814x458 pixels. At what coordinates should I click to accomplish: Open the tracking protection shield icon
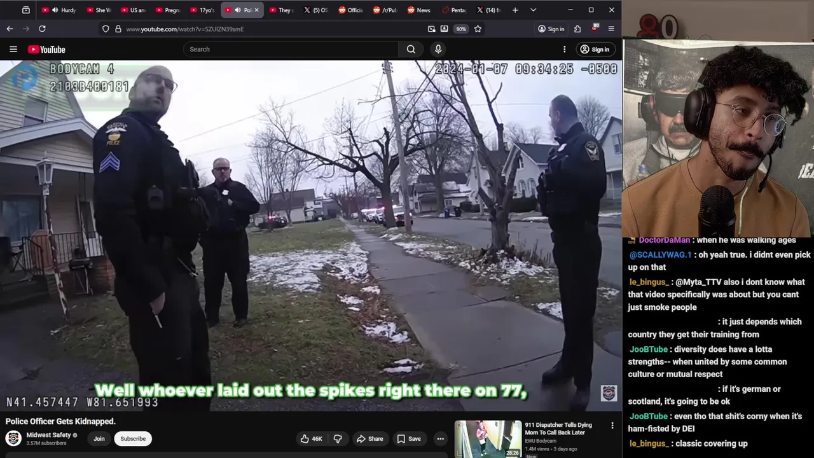(106, 29)
